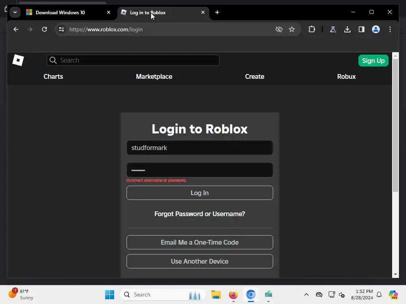Screen dimensions: 406x304
Task: Click the browser forward arrow
Action: pos(30,29)
